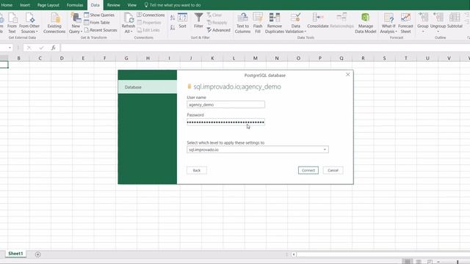Open Existing Connections
The width and height of the screenshot is (470, 264).
pyautogui.click(x=54, y=23)
